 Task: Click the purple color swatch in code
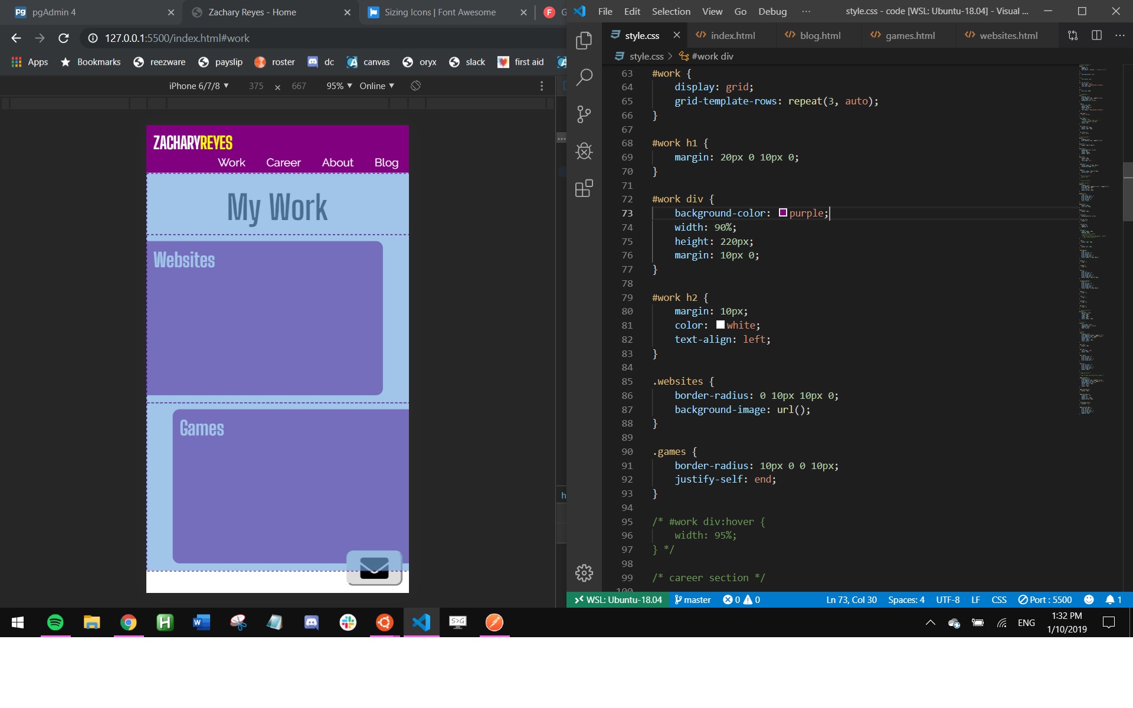(782, 213)
